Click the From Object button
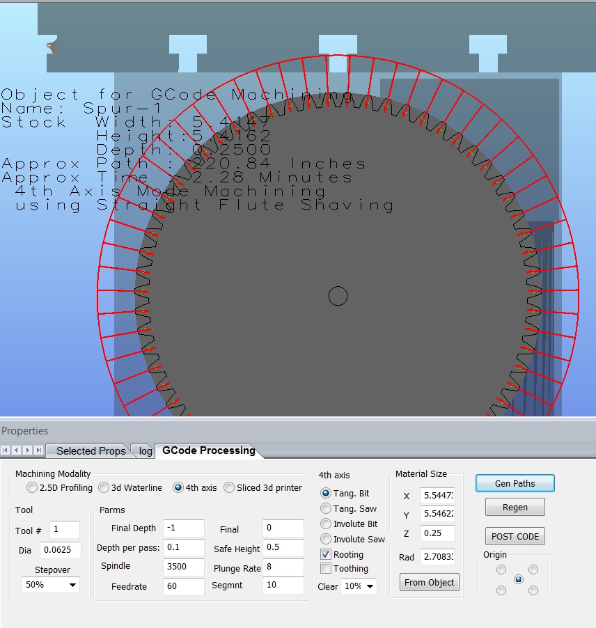 click(x=429, y=582)
